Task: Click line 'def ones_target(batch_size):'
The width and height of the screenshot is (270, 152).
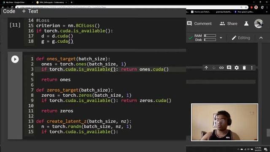Action: [73, 59]
